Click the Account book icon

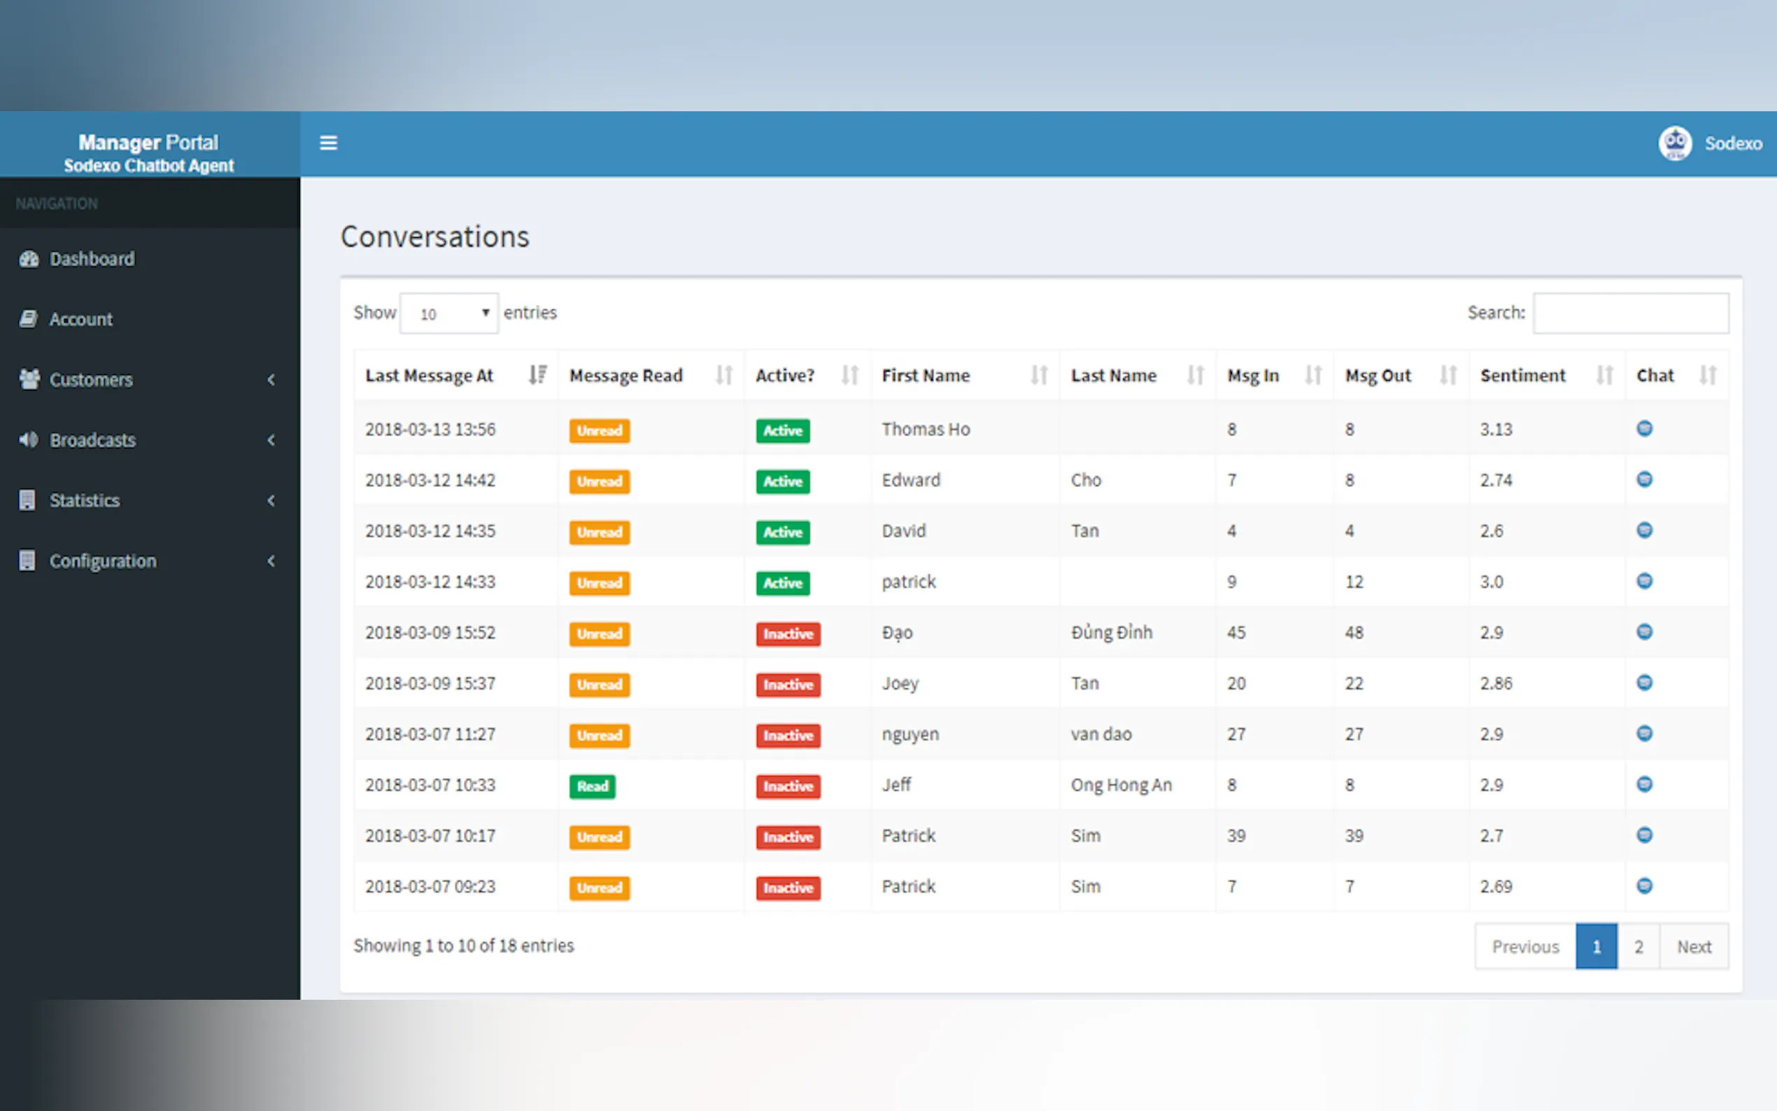[29, 319]
